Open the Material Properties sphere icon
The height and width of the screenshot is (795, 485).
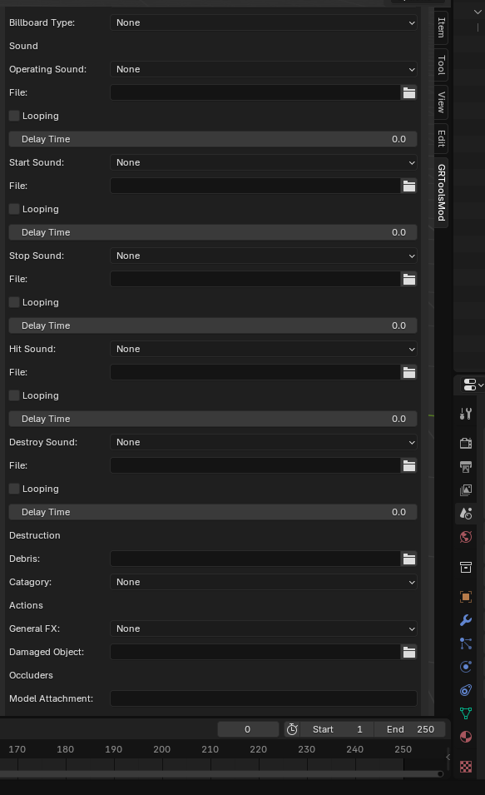point(466,737)
